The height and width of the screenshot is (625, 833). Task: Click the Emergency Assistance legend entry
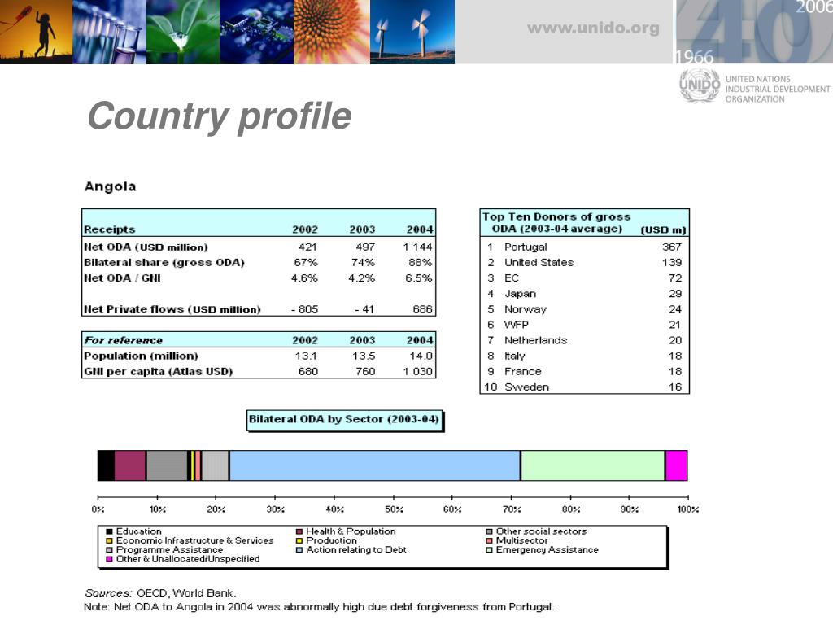point(543,549)
